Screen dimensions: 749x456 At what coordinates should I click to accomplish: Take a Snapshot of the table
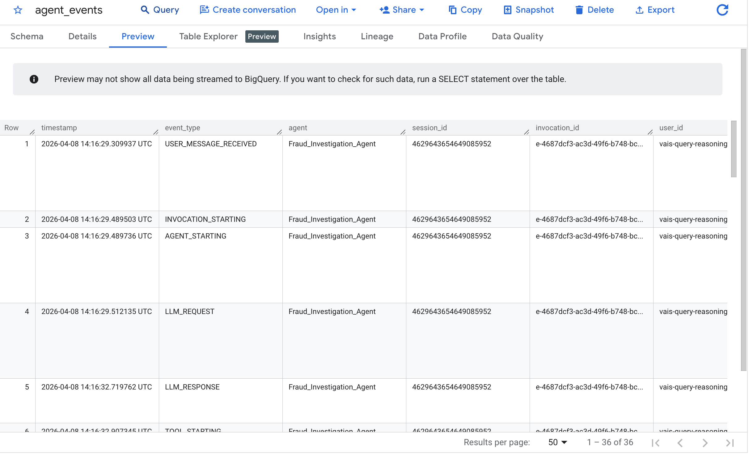[x=529, y=10]
